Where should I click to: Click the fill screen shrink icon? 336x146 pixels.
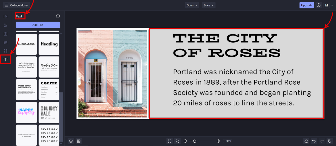[x=178, y=141]
